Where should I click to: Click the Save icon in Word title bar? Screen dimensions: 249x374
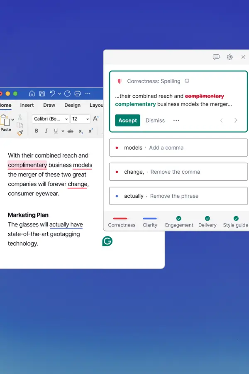[42, 93]
